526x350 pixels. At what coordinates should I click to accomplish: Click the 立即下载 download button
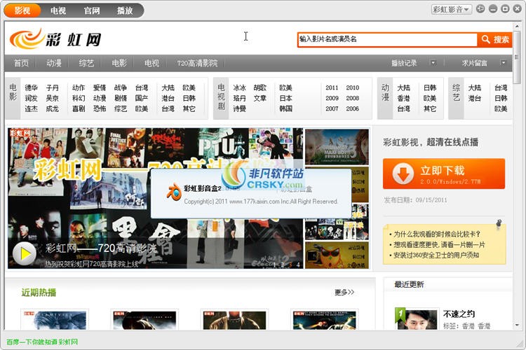[444, 174]
